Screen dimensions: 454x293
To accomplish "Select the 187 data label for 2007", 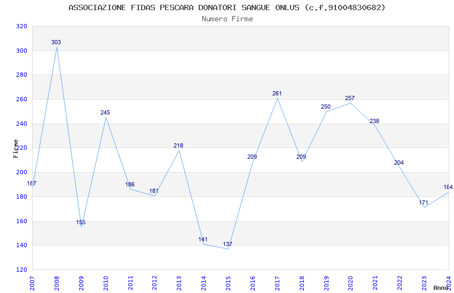I will tap(32, 183).
